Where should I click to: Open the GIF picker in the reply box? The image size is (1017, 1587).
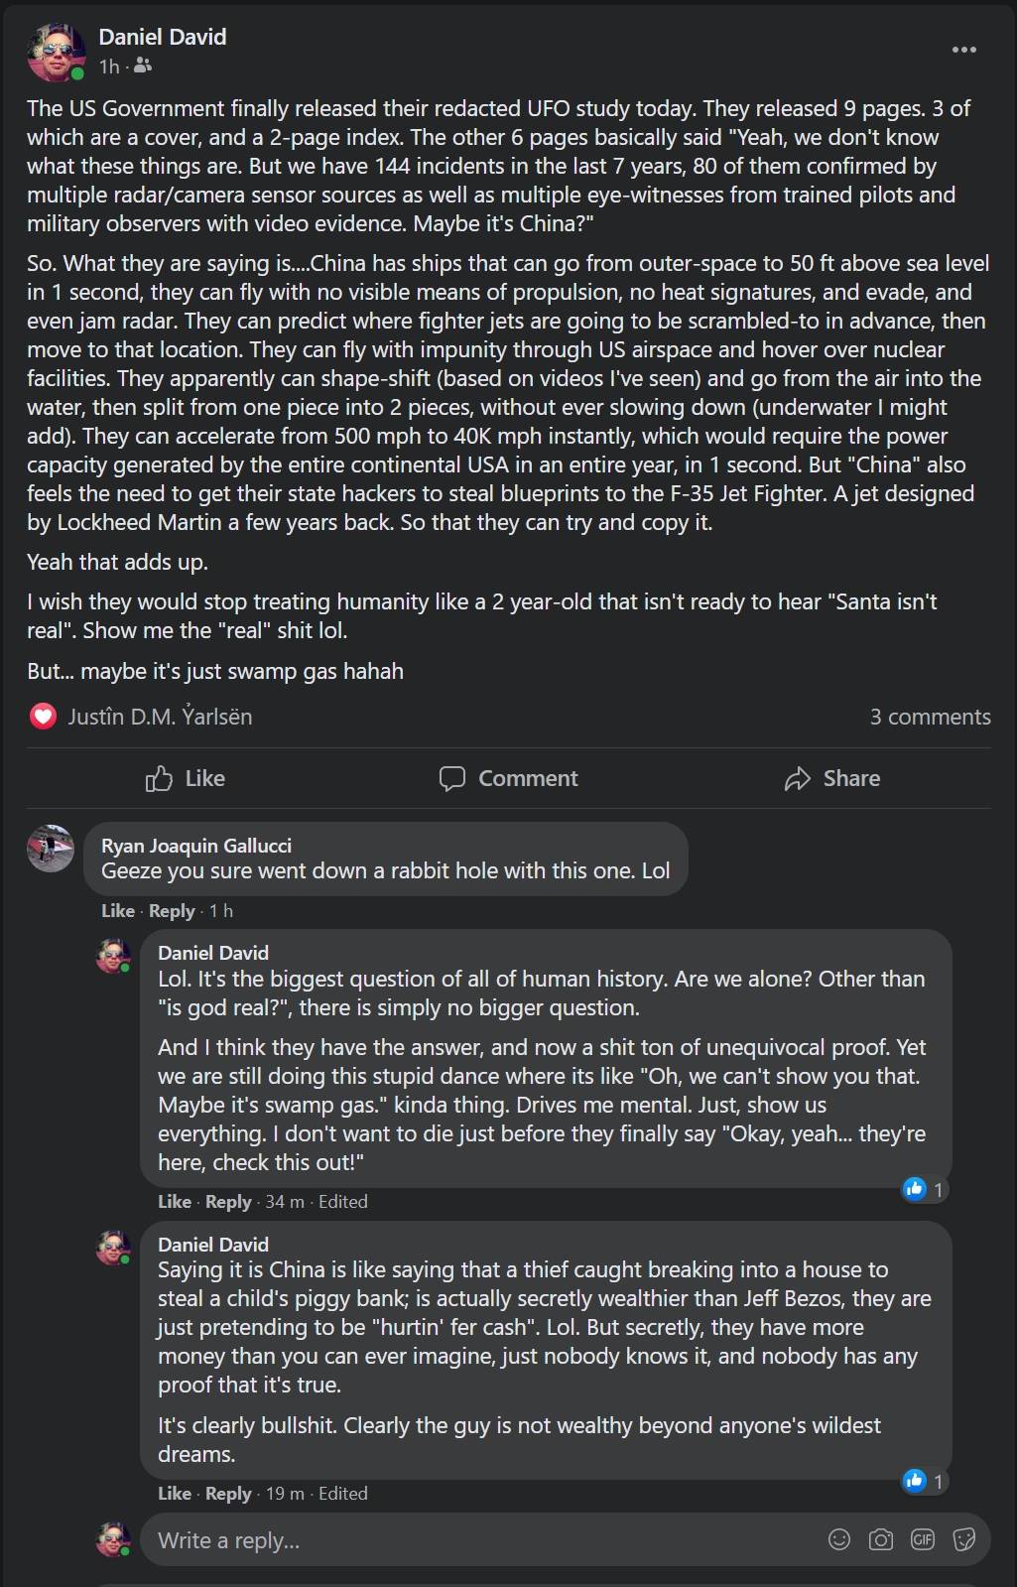click(x=923, y=1539)
